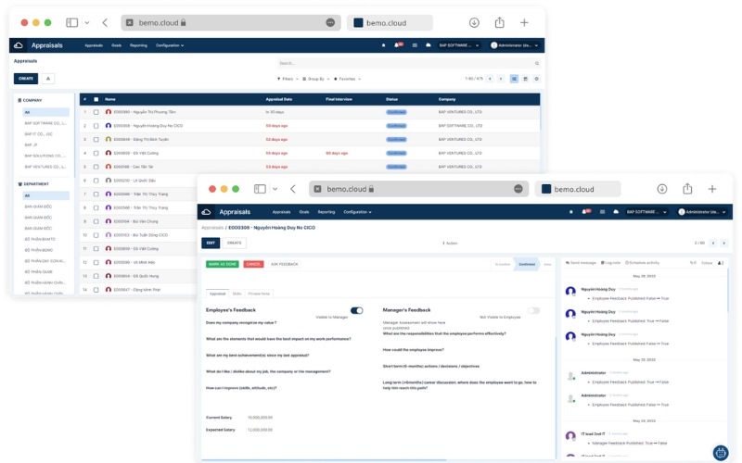This screenshot has height=463, width=742.
Task: Check the row for E000308 Nguyễn Hoàng Duy
Action: coord(96,126)
